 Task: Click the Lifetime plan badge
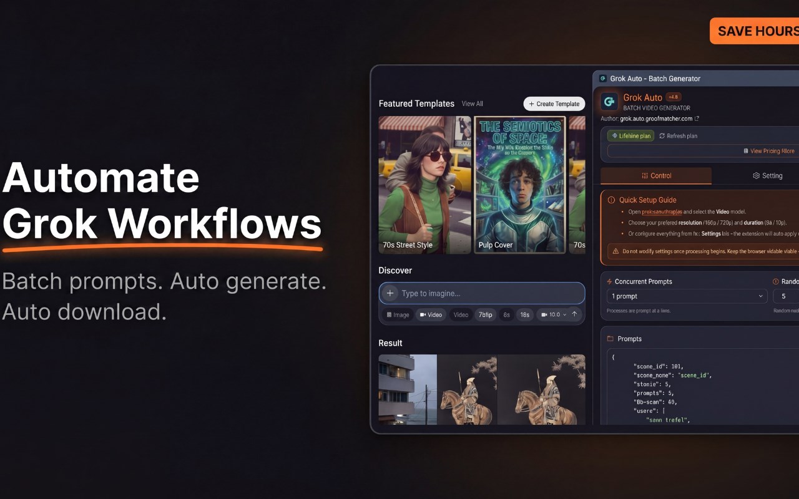[x=631, y=136]
